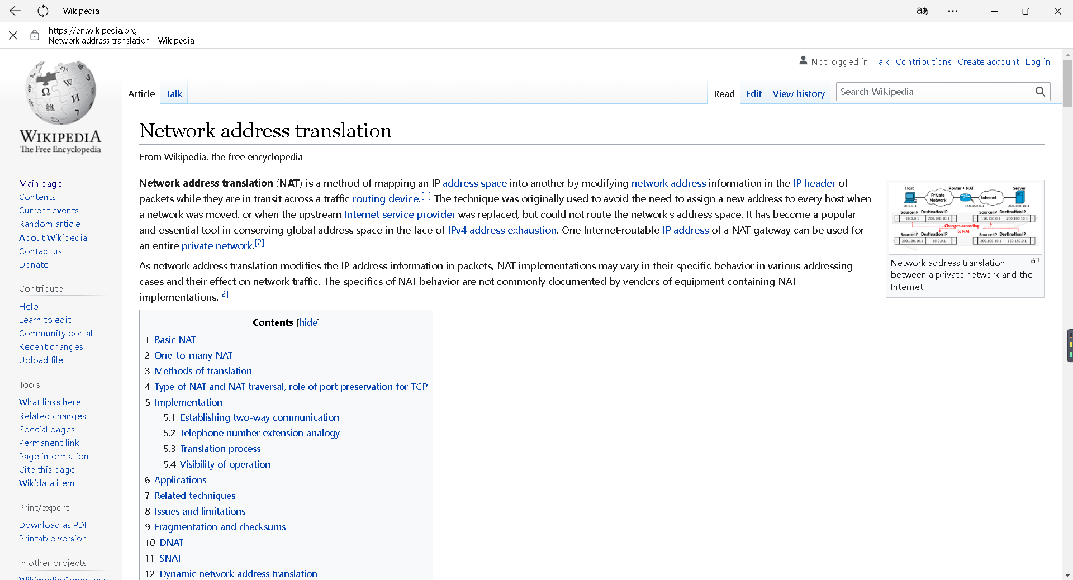
Task: View site security lock icon
Action: click(x=35, y=35)
